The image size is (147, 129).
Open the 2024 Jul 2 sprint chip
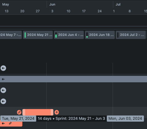[x=131, y=35]
